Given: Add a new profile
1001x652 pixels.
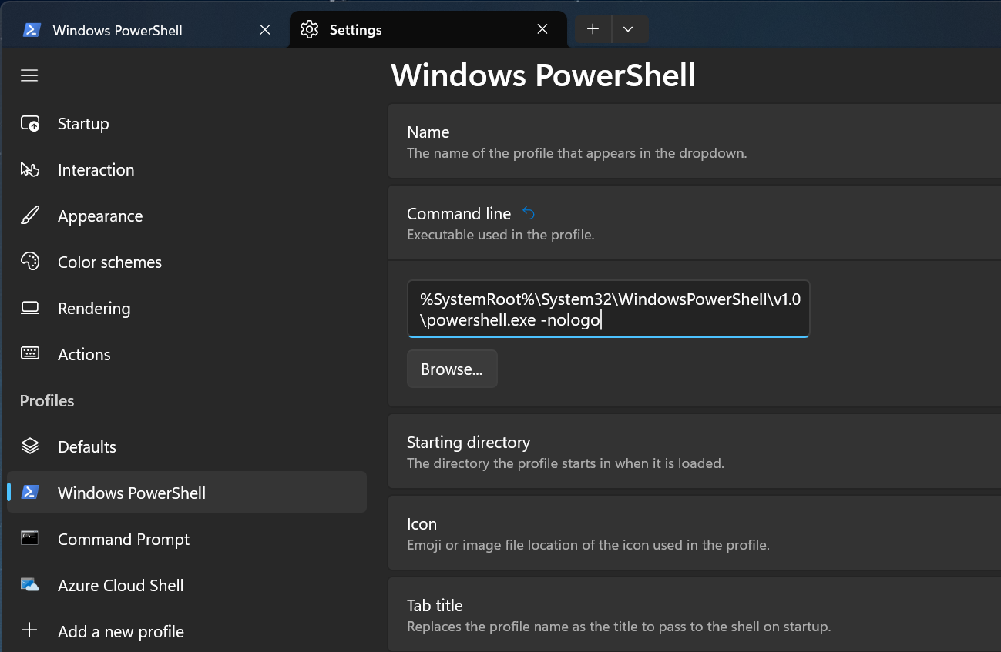Looking at the screenshot, I should point(120,631).
